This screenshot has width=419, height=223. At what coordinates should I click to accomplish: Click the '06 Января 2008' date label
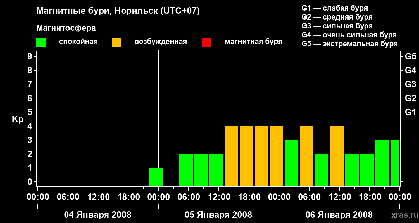coord(339,215)
